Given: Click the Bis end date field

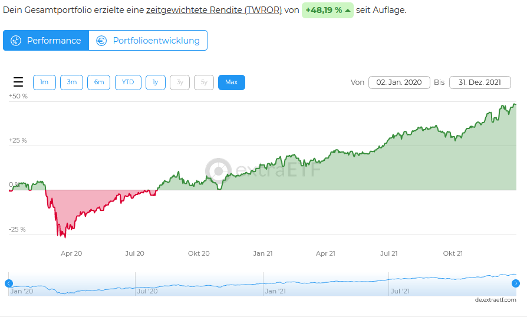Looking at the screenshot, I should click(x=479, y=82).
